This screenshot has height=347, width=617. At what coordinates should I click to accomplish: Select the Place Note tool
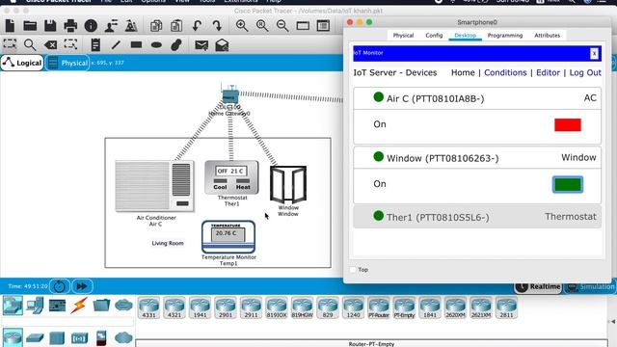click(x=95, y=45)
